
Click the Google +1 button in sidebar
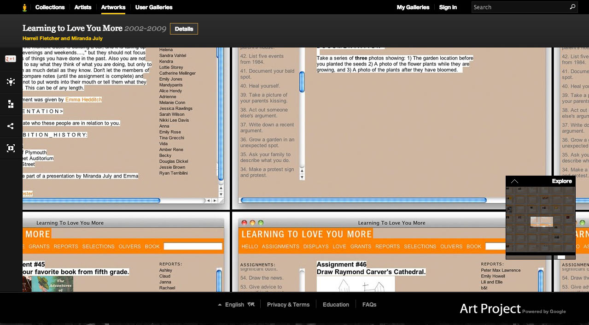(x=11, y=59)
